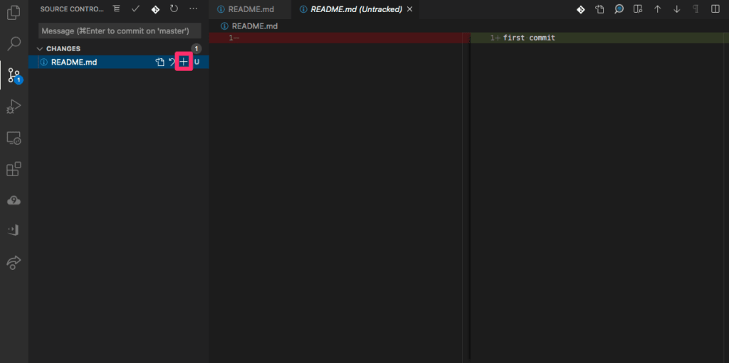Open Source Control view with badge
The width and height of the screenshot is (729, 363).
click(14, 75)
